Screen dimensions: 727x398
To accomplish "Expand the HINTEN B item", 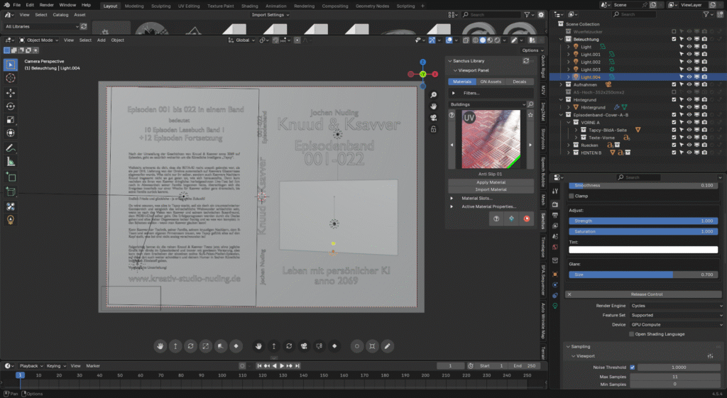I will (569, 153).
